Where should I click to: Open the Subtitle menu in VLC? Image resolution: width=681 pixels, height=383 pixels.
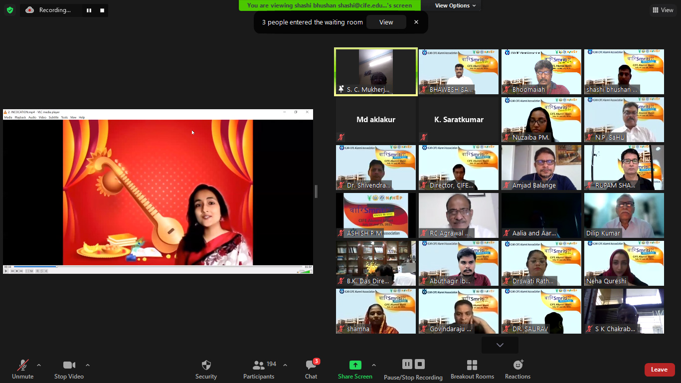53,118
